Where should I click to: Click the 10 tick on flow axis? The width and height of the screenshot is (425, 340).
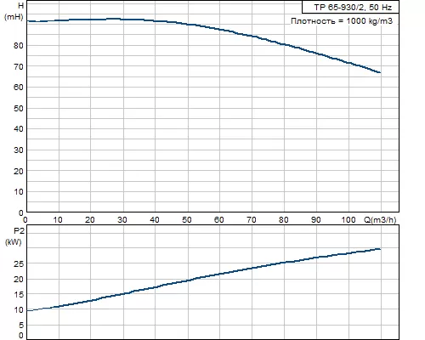58,220
